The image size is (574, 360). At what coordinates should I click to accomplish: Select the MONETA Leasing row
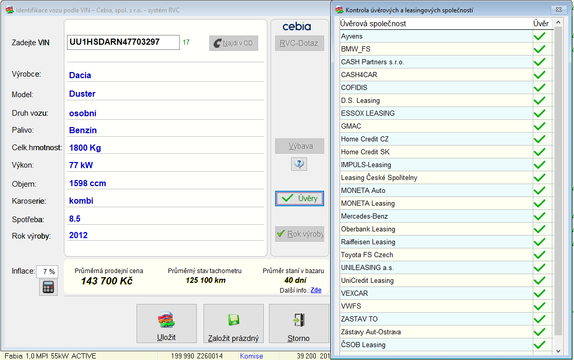[x=446, y=203]
